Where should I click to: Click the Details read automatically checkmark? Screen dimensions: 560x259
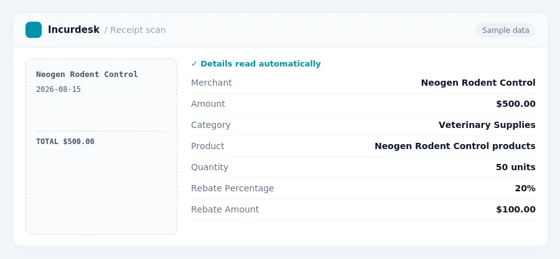[x=194, y=64]
